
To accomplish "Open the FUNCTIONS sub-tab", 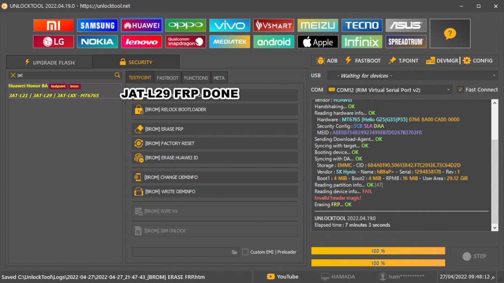I will point(196,78).
